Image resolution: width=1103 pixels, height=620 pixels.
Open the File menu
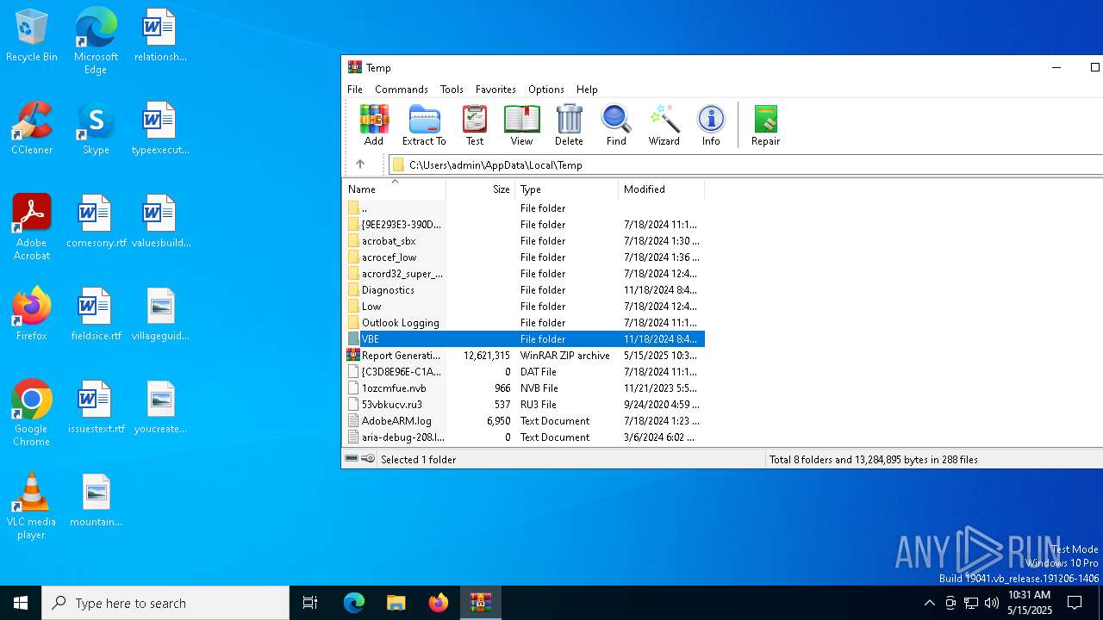click(355, 90)
